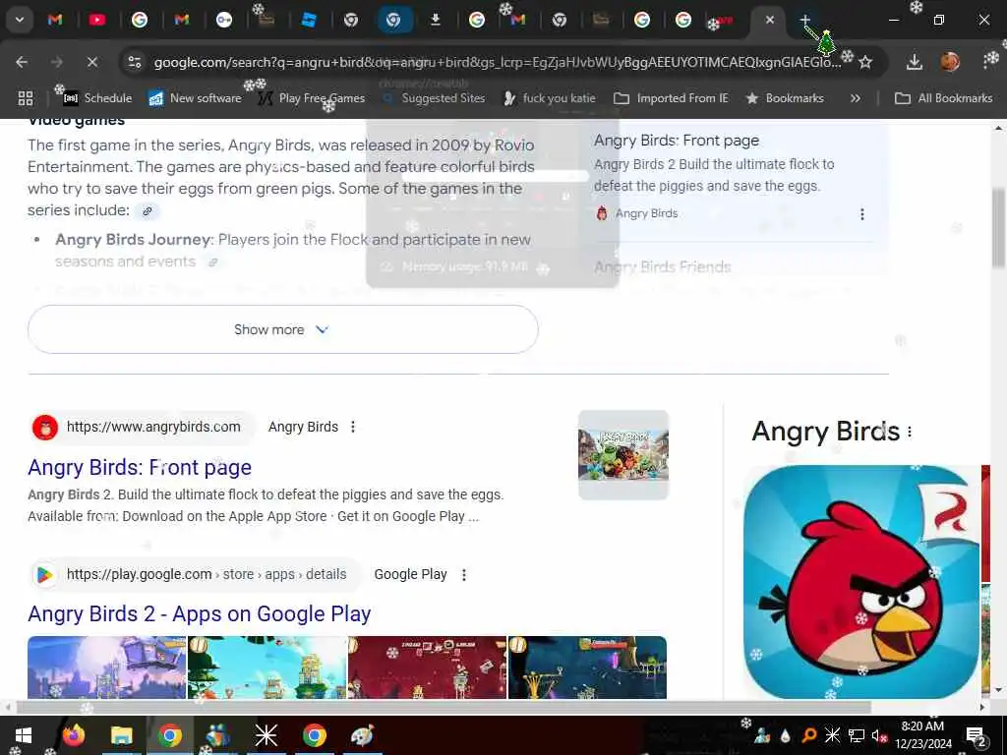Image resolution: width=1007 pixels, height=755 pixels.
Task: Open more options beside Google Play result
Action: pos(464,574)
